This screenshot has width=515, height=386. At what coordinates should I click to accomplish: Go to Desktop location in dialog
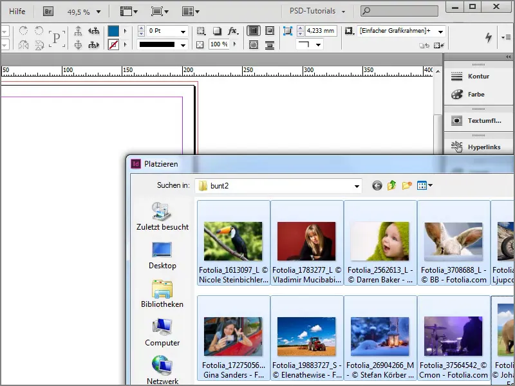[x=162, y=255]
